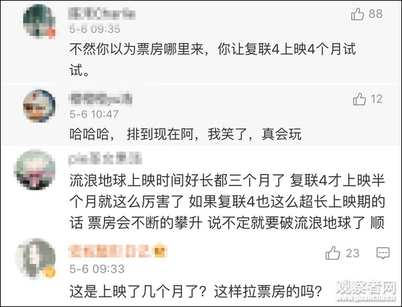This screenshot has width=402, height=307.
Task: Open the second commenter's username
Action: [100, 98]
